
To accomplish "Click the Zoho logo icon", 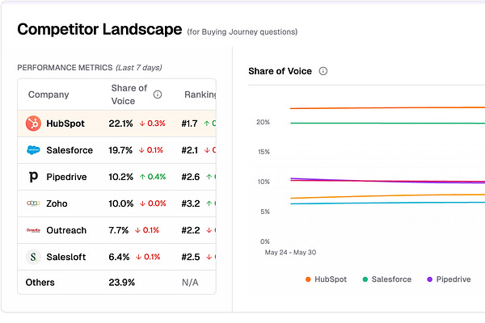I will 33,203.
